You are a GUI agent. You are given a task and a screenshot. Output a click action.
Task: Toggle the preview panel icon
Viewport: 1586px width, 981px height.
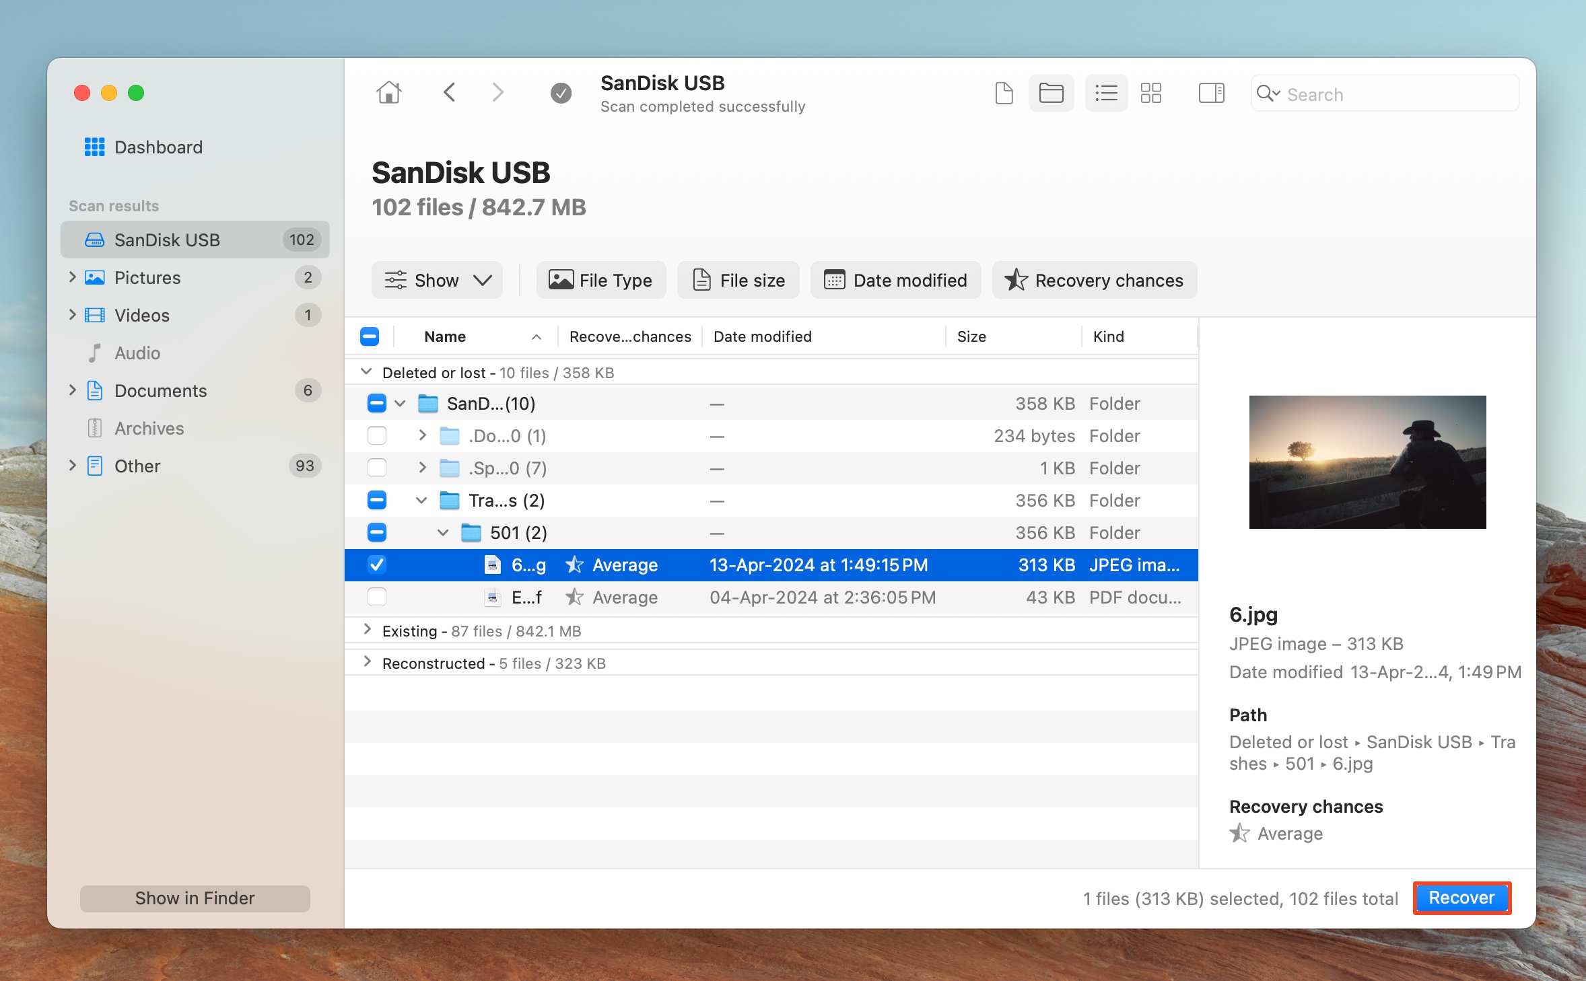tap(1211, 93)
